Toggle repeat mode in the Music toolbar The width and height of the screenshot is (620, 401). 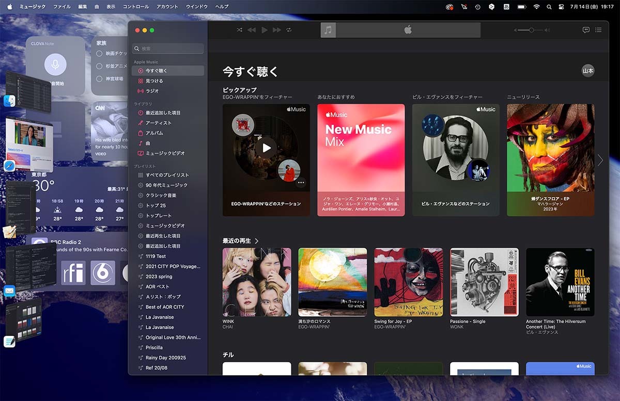289,30
